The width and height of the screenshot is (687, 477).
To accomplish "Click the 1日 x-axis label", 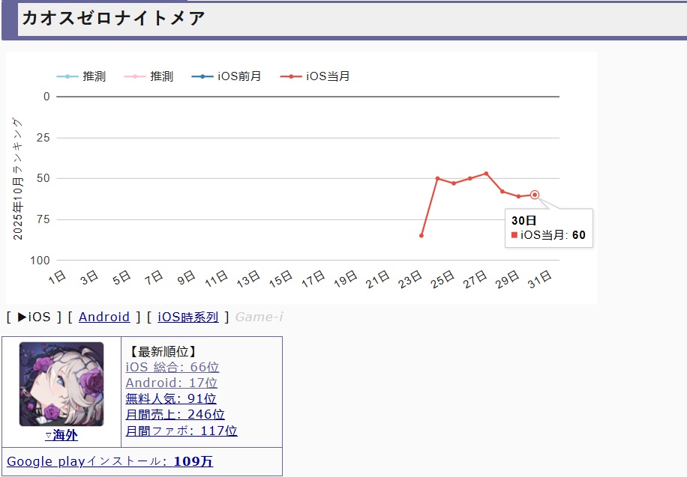I will (x=58, y=278).
